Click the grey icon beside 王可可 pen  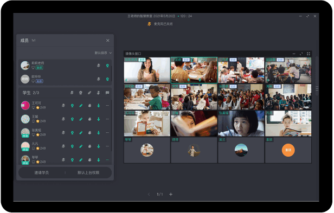click(x=89, y=106)
